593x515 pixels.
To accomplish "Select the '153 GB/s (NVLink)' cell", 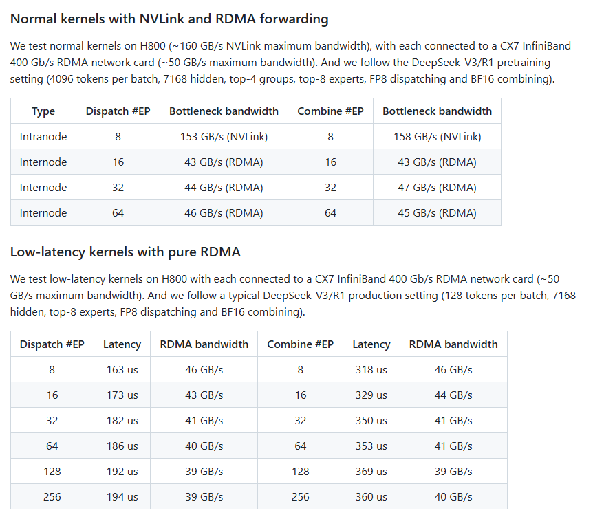I will point(224,137).
